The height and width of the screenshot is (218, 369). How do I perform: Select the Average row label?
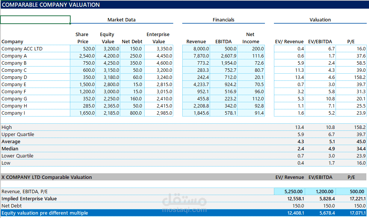[x=11, y=142]
